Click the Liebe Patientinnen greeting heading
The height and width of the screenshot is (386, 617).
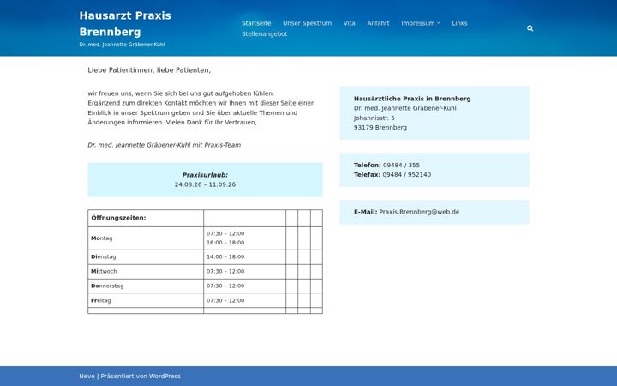click(149, 70)
